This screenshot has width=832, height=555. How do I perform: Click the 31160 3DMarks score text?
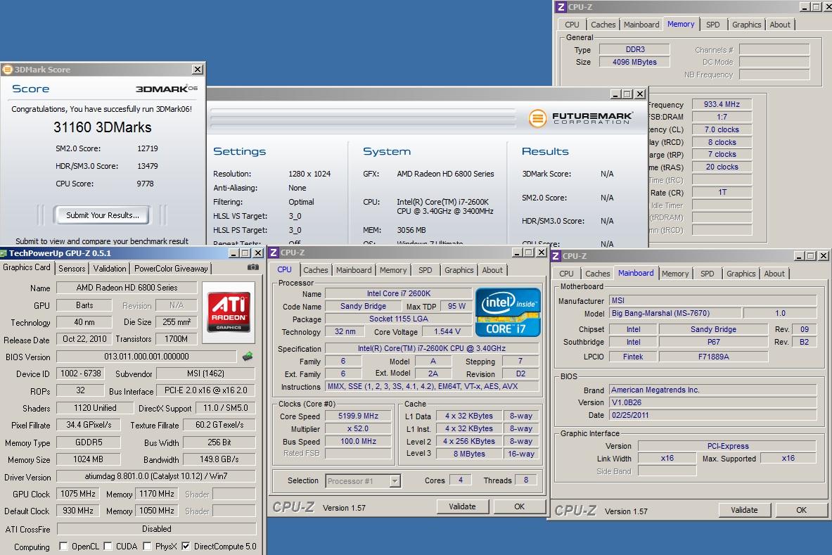[x=103, y=127]
